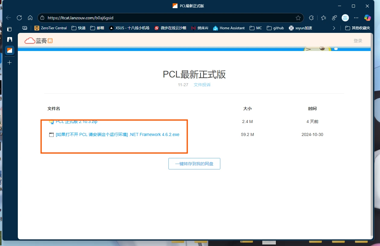The width and height of the screenshot is (380, 246).
Task: Click the .NET Framework exe file icon
Action: point(51,135)
